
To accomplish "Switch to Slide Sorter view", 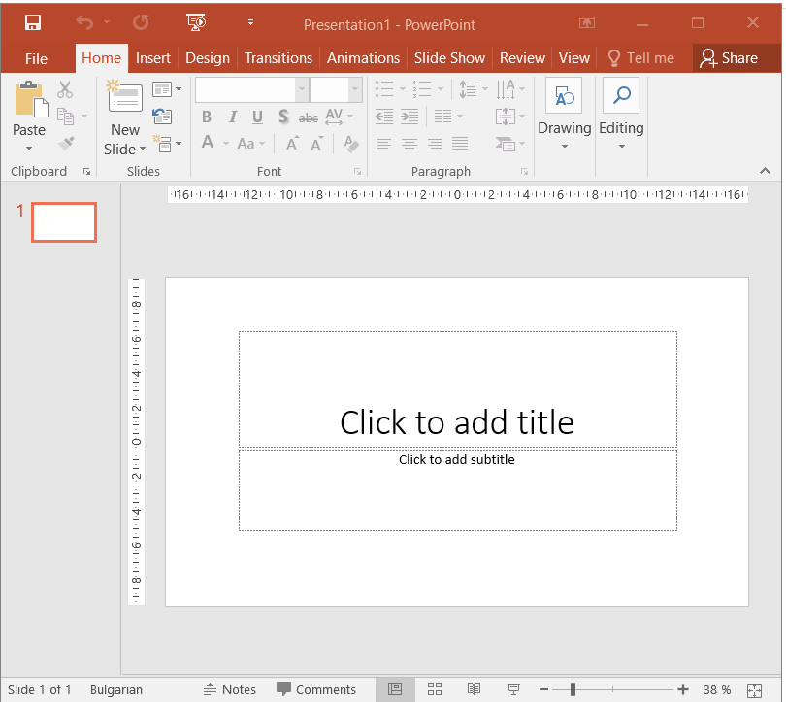I will [x=435, y=689].
